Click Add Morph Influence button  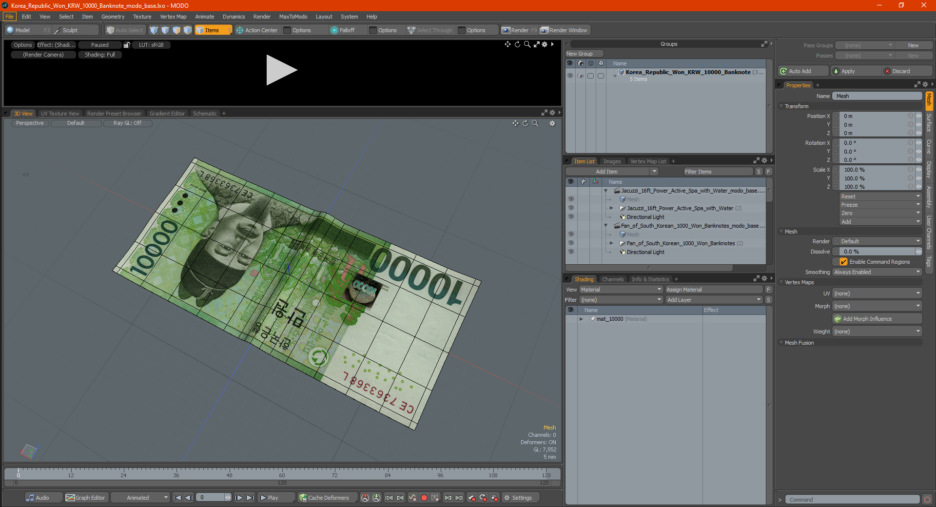coord(877,319)
